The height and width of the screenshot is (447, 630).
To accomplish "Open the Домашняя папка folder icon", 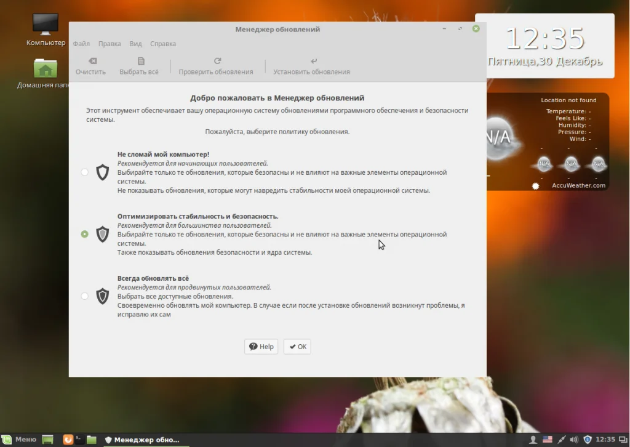I will (46, 69).
